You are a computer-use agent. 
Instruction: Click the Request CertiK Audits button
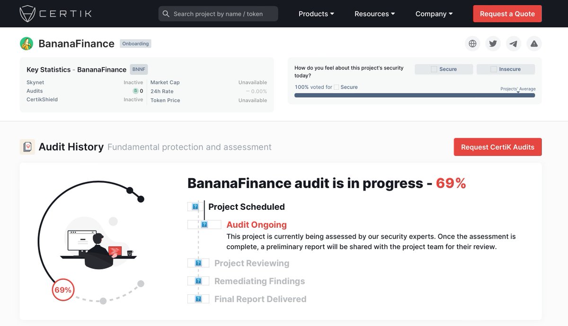pos(497,147)
